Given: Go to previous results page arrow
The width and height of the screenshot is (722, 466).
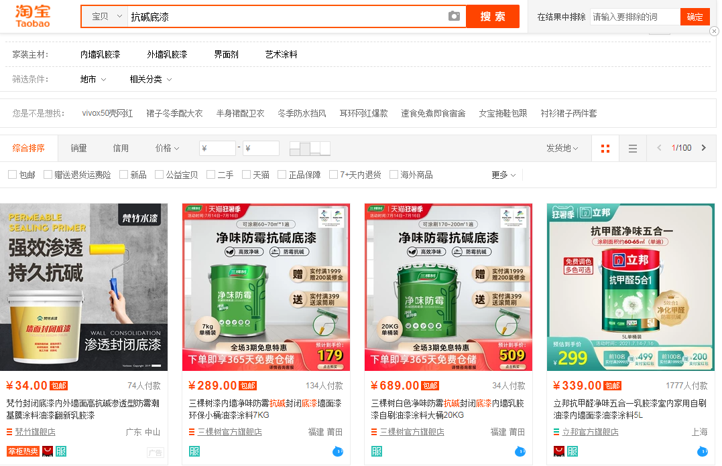Looking at the screenshot, I should pyautogui.click(x=660, y=148).
